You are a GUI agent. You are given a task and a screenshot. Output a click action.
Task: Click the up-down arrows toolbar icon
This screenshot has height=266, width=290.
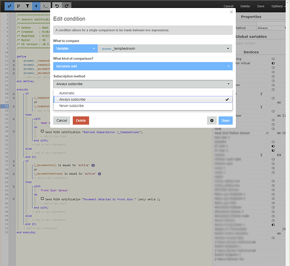[x=37, y=6]
